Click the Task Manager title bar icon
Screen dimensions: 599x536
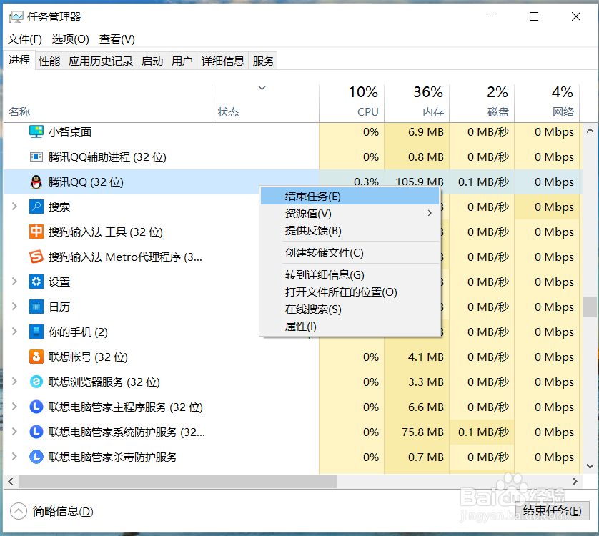(x=16, y=17)
